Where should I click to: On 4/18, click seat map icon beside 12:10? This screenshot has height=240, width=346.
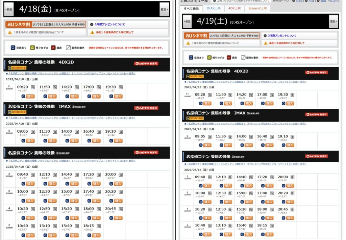55,175
